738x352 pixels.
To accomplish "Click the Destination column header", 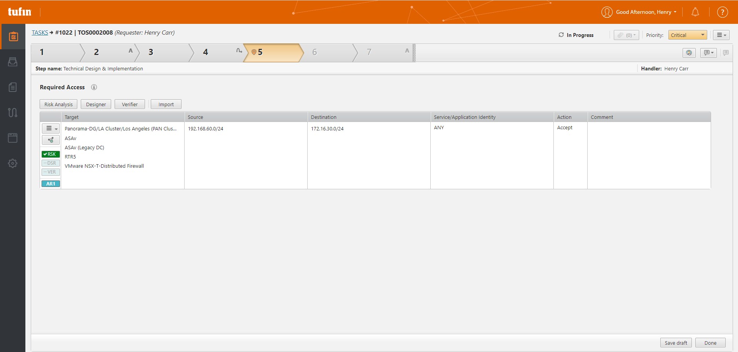I will tap(369, 117).
